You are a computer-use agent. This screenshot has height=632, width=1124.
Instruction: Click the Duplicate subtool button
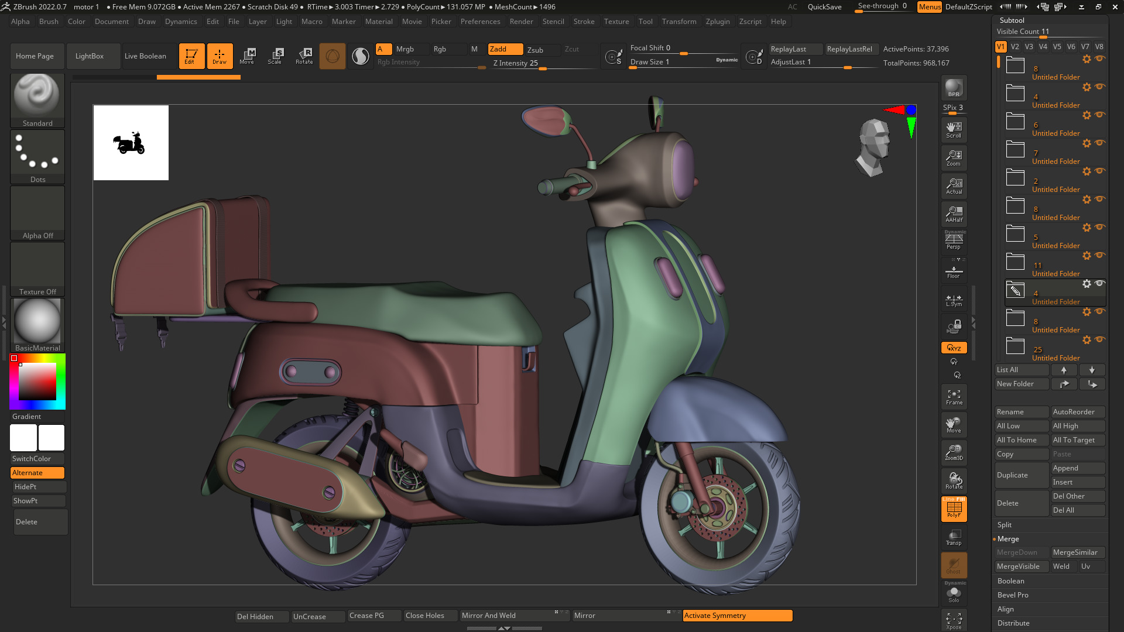coord(1022,475)
